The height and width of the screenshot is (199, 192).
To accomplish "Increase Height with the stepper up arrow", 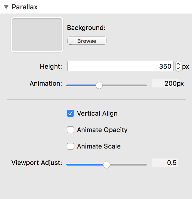I will coord(178,64).
